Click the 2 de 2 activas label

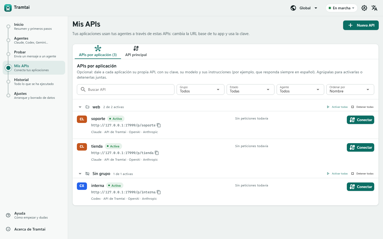114,107
